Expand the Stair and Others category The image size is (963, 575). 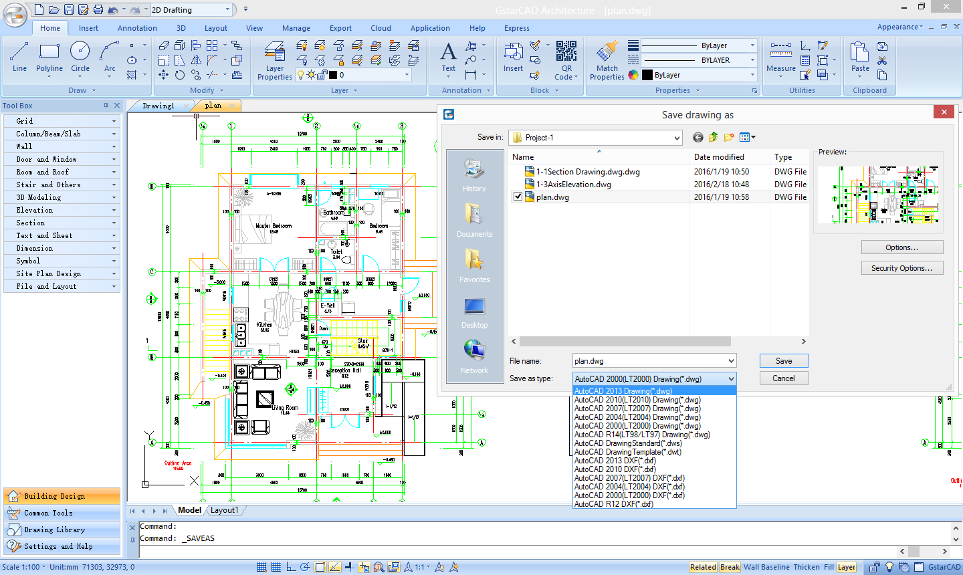(62, 185)
